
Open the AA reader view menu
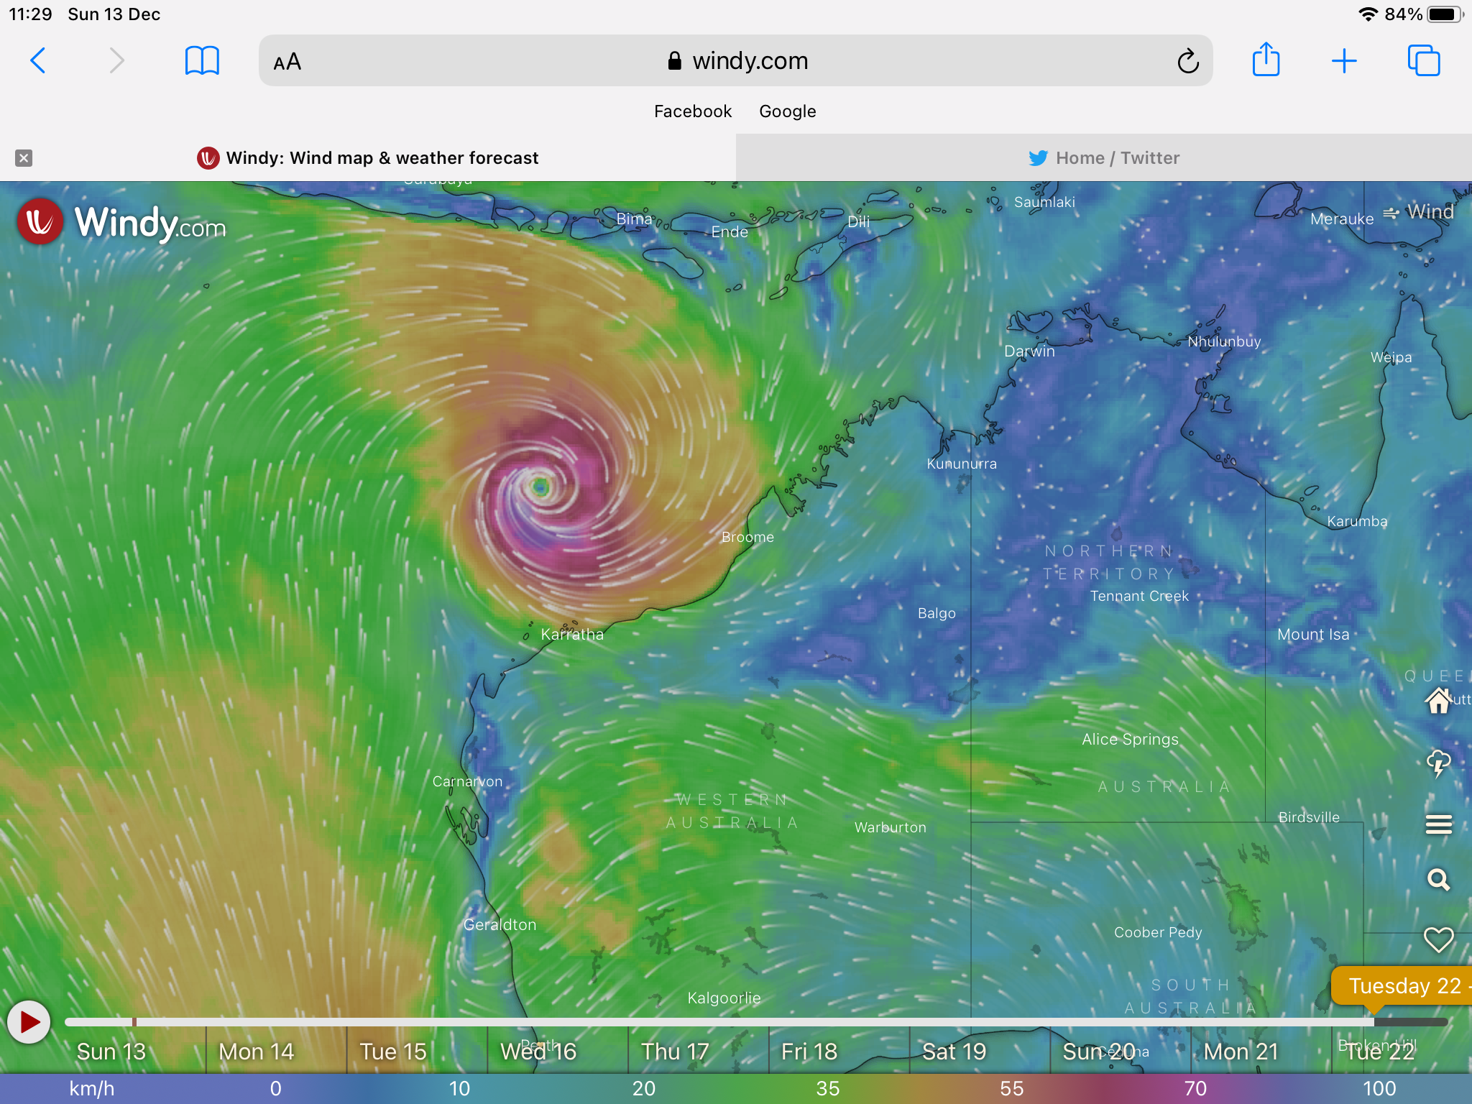pyautogui.click(x=287, y=62)
